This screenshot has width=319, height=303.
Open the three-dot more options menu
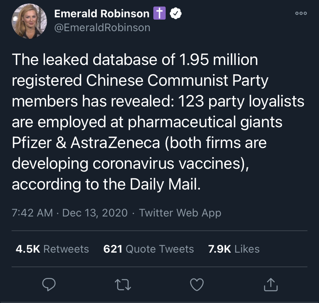(x=301, y=13)
